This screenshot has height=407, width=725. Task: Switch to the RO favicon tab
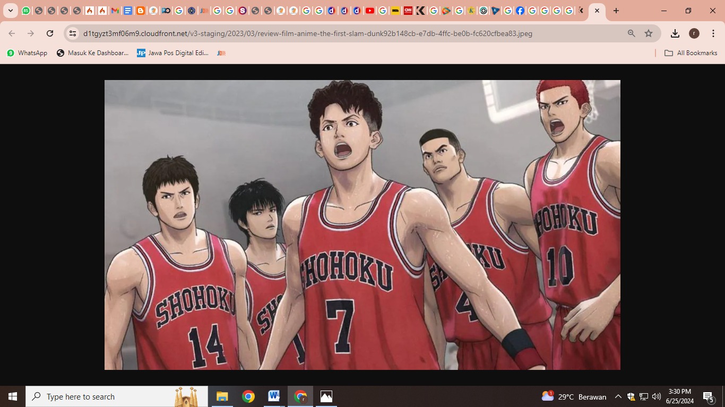point(166,11)
